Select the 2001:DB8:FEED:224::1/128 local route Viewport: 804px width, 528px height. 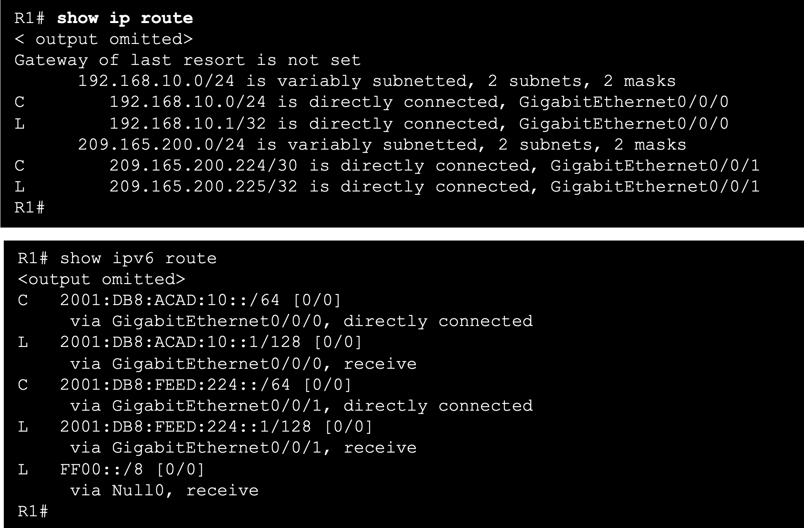tap(195, 427)
